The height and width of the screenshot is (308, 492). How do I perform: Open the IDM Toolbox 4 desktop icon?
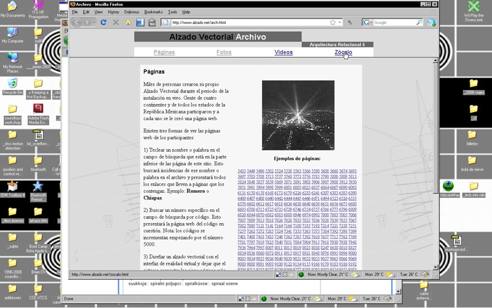point(12,189)
